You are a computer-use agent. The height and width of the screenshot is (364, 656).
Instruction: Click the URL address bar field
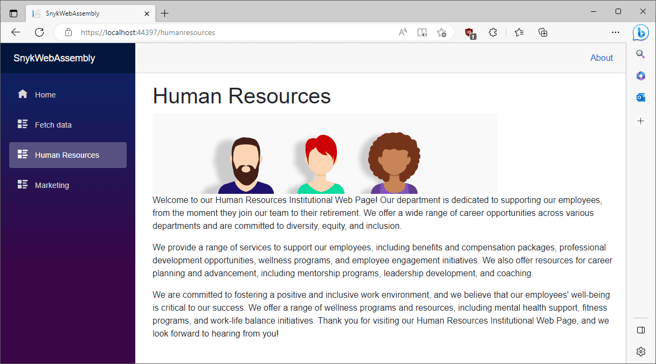[232, 32]
